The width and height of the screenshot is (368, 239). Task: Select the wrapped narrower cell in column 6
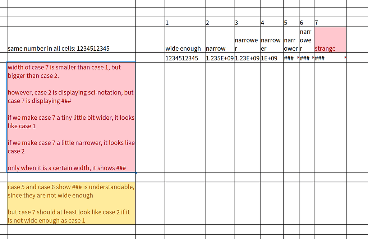click(x=305, y=40)
